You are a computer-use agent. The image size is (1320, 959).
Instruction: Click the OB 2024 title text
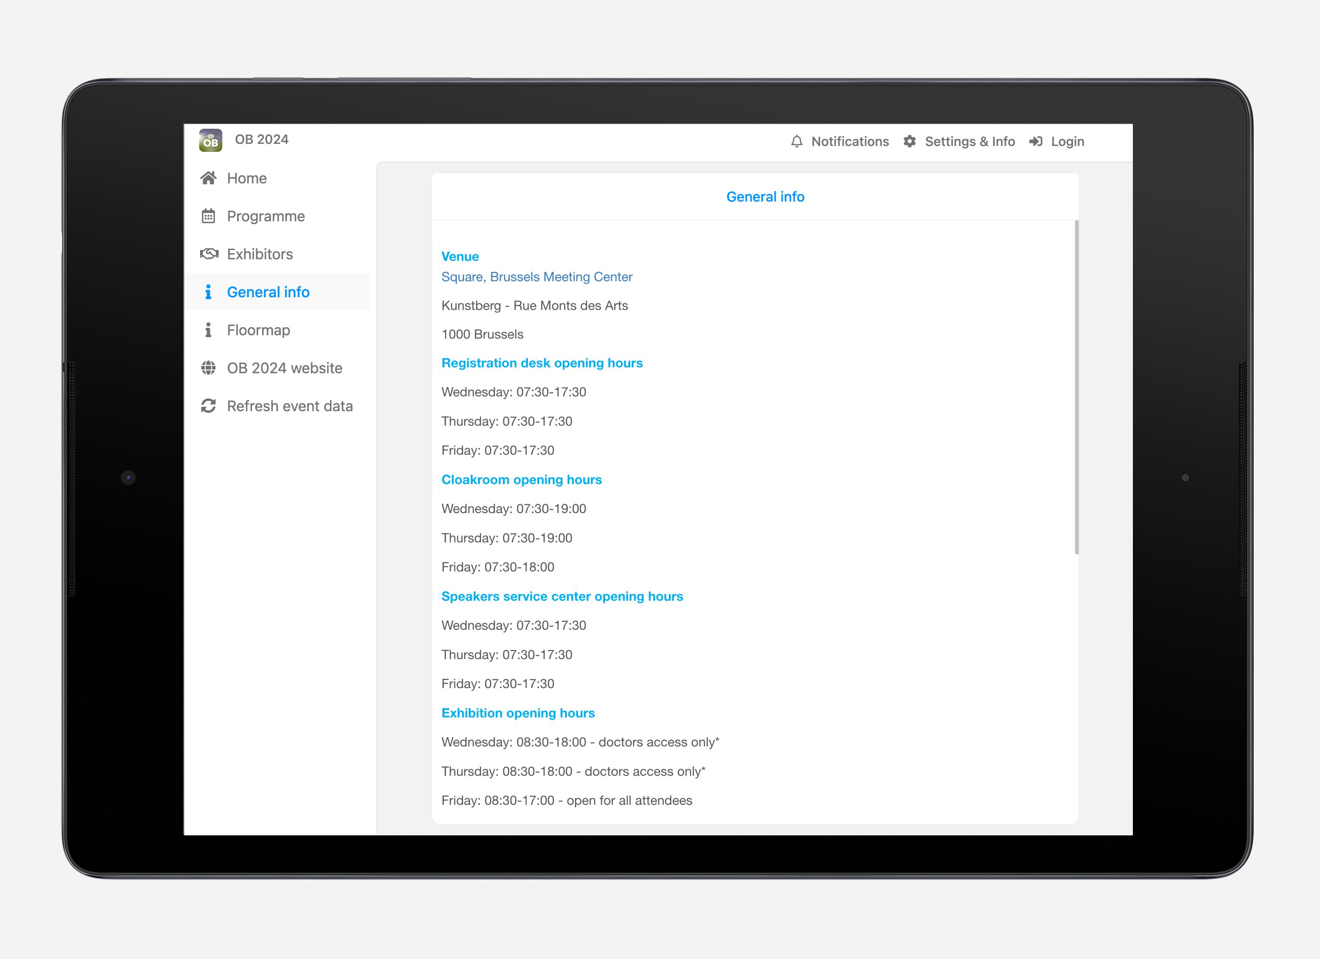[x=261, y=139]
